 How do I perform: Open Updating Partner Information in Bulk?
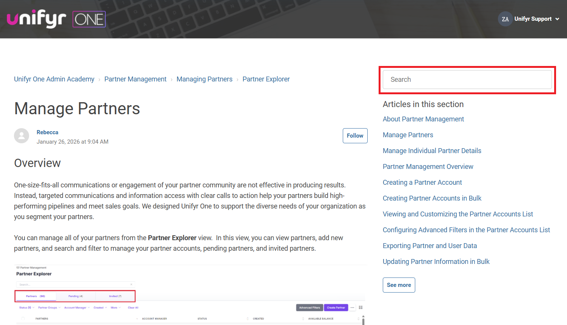click(436, 262)
